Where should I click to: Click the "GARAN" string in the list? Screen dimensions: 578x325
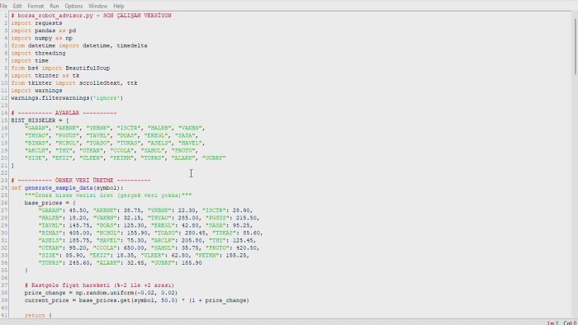(37, 128)
